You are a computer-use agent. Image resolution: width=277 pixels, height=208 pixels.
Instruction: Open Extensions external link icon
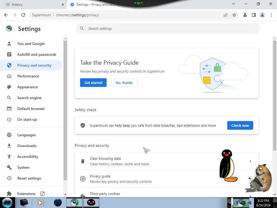pyautogui.click(x=42, y=194)
